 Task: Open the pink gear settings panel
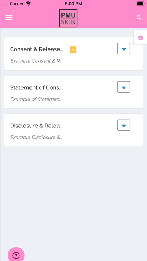pos(140,38)
